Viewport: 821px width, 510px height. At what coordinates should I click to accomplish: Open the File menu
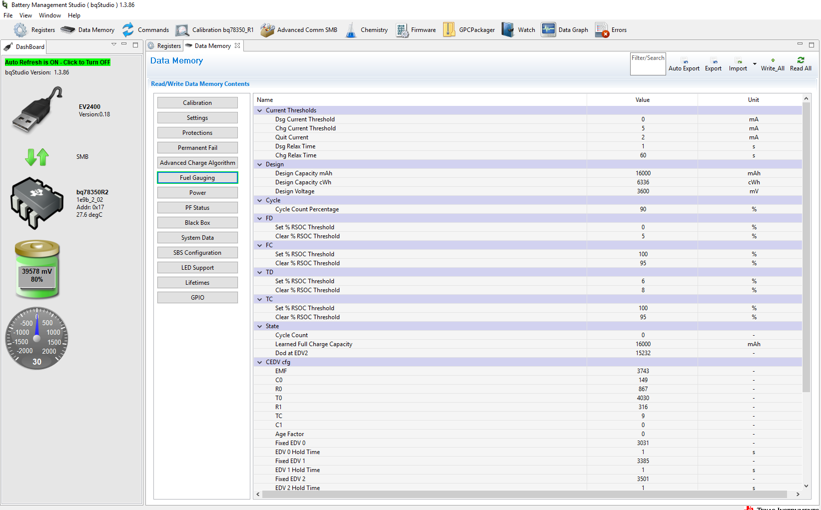(x=8, y=15)
